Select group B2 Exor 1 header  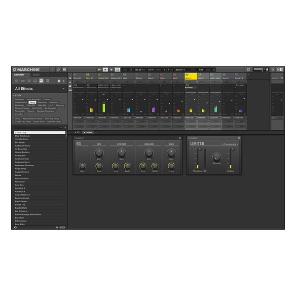click(190, 76)
